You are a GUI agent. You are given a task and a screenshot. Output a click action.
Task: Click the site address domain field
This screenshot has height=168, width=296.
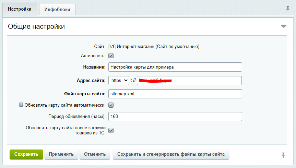[x=189, y=80]
